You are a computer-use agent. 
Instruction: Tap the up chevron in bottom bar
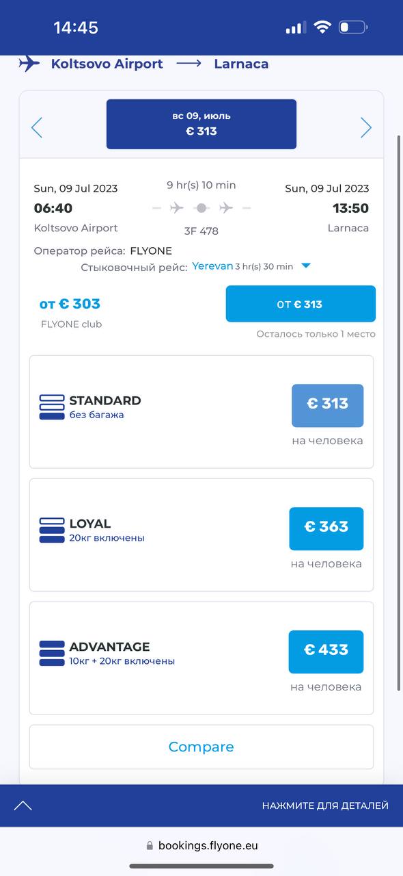pyautogui.click(x=23, y=806)
